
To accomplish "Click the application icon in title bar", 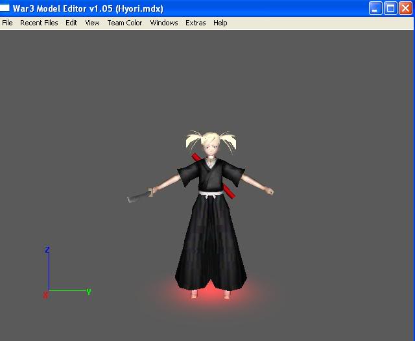I will tap(5, 8).
